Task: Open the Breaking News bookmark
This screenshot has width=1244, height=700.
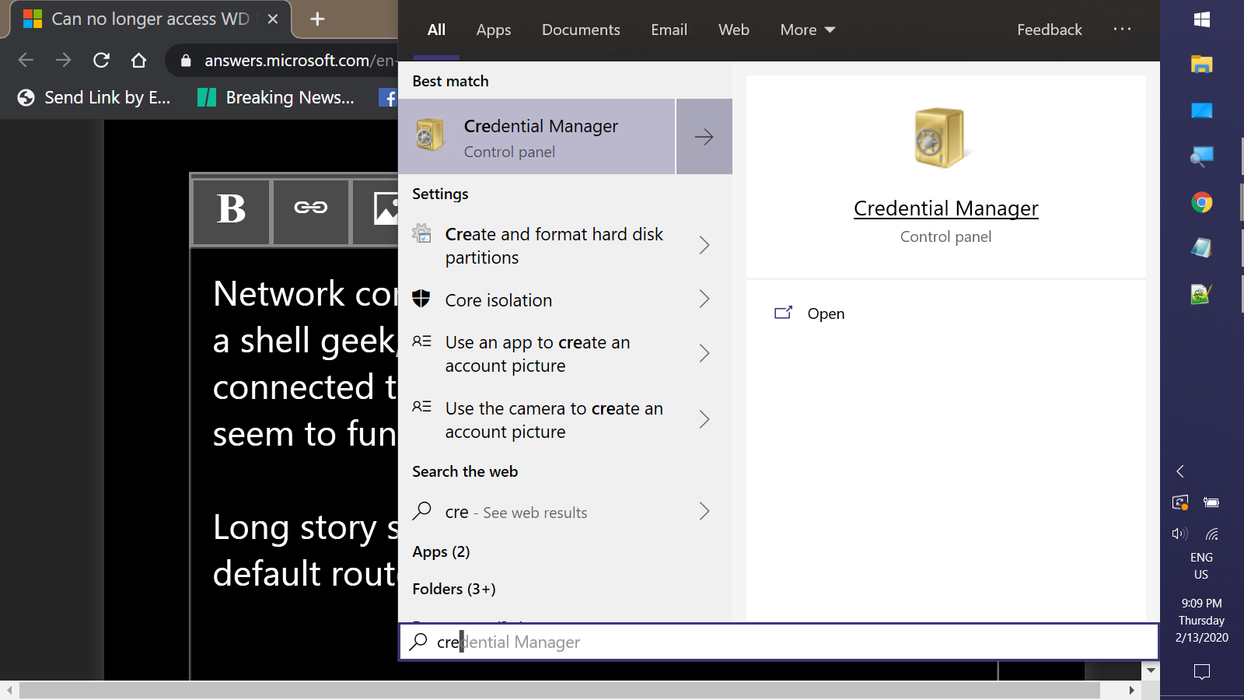Action: 276,97
